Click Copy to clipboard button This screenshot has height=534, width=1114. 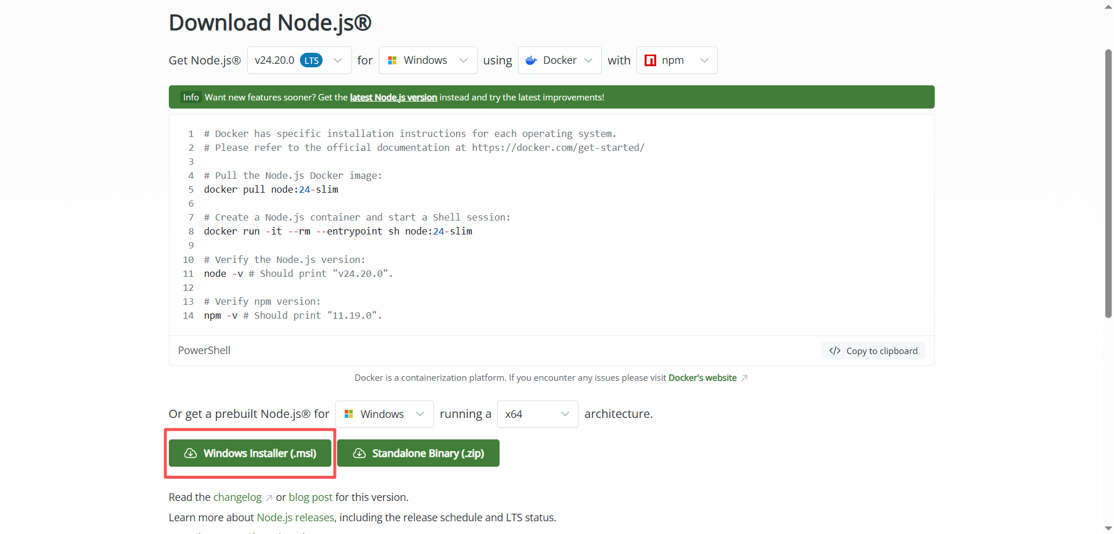coord(873,351)
